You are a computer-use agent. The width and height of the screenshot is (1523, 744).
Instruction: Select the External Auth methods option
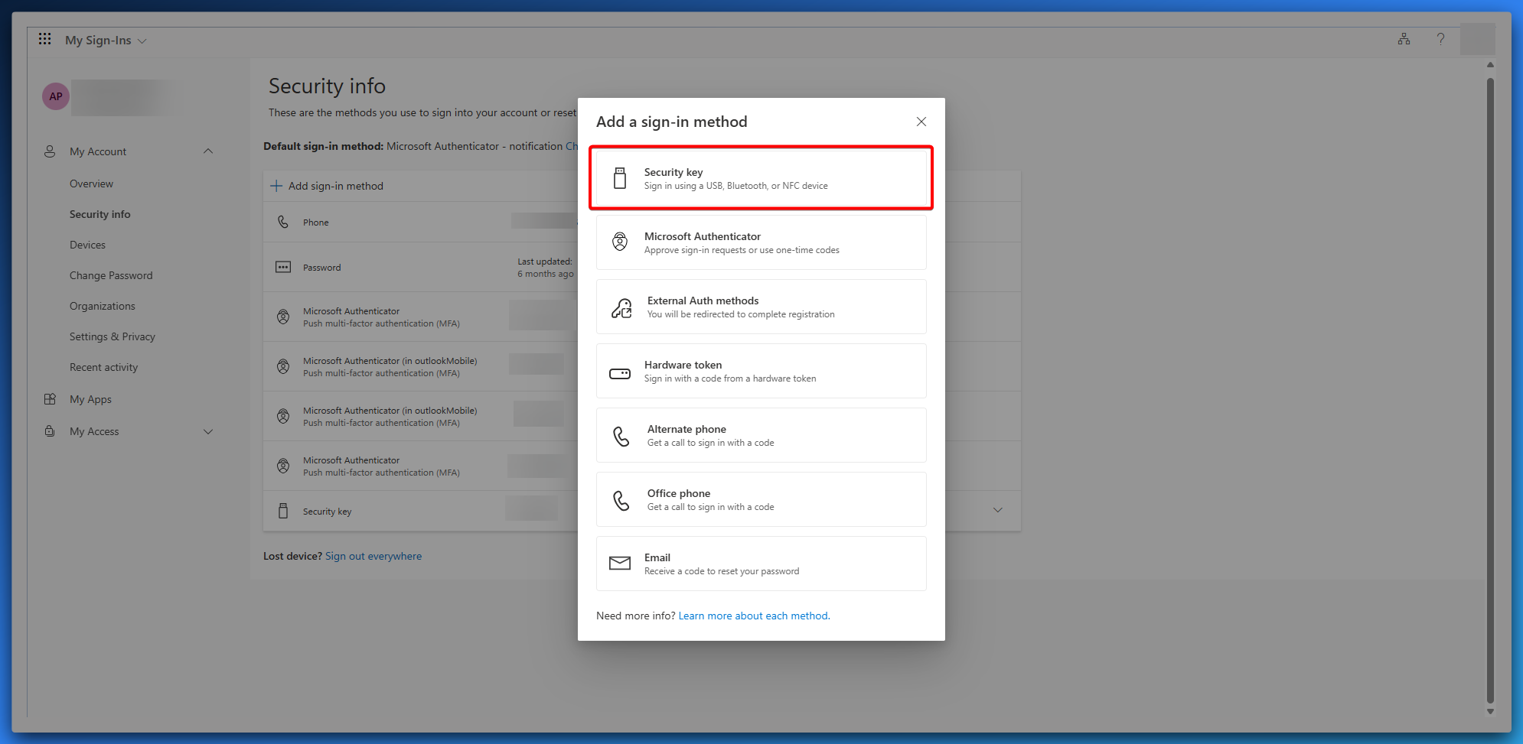761,307
